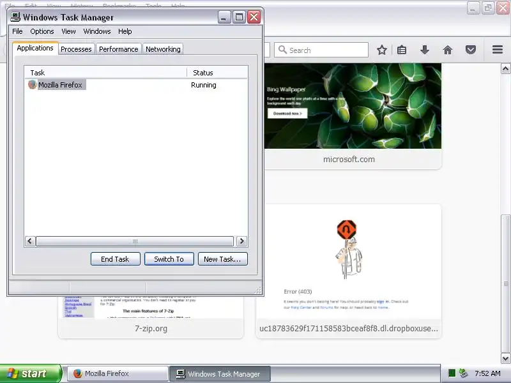Click the magnifier icon in Search box
The height and width of the screenshot is (383, 511).
(x=282, y=50)
